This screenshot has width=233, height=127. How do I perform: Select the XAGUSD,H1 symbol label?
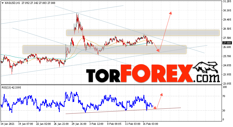point(12,3)
